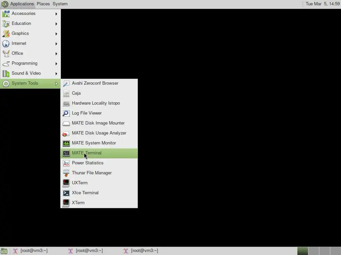Click the MATE Disk Usage Analyzer label
Viewport: 341px width, 255px height.
[99, 133]
